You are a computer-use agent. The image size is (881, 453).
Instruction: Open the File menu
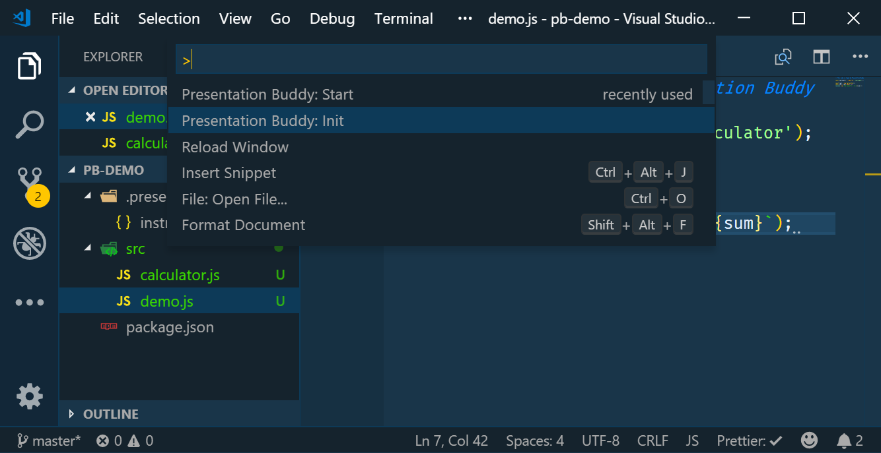(63, 18)
